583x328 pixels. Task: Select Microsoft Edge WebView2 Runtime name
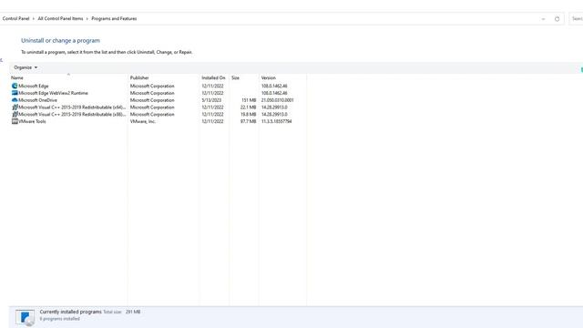(53, 93)
